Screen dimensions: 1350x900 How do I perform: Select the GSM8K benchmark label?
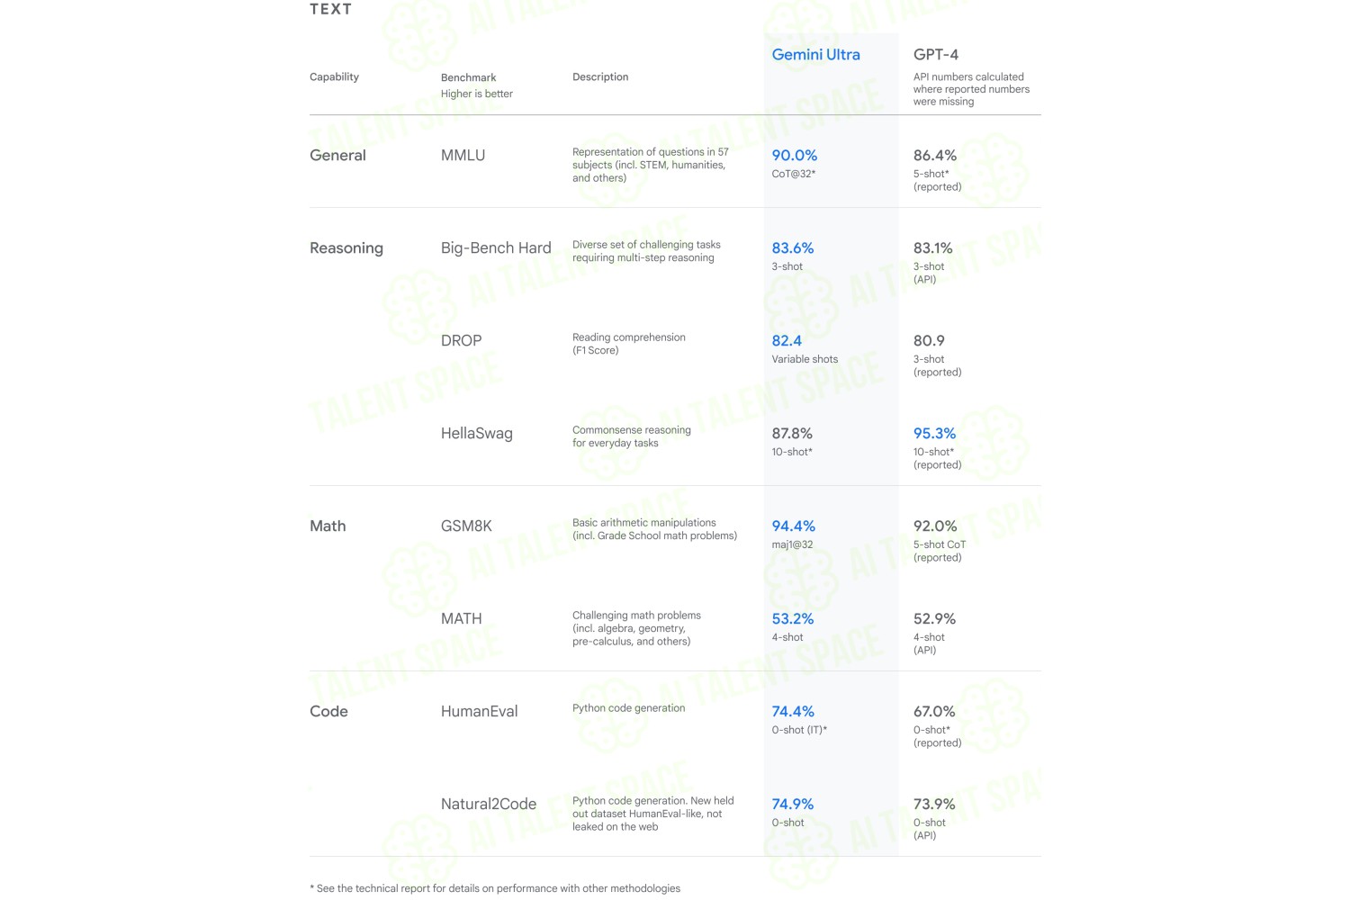(x=466, y=526)
